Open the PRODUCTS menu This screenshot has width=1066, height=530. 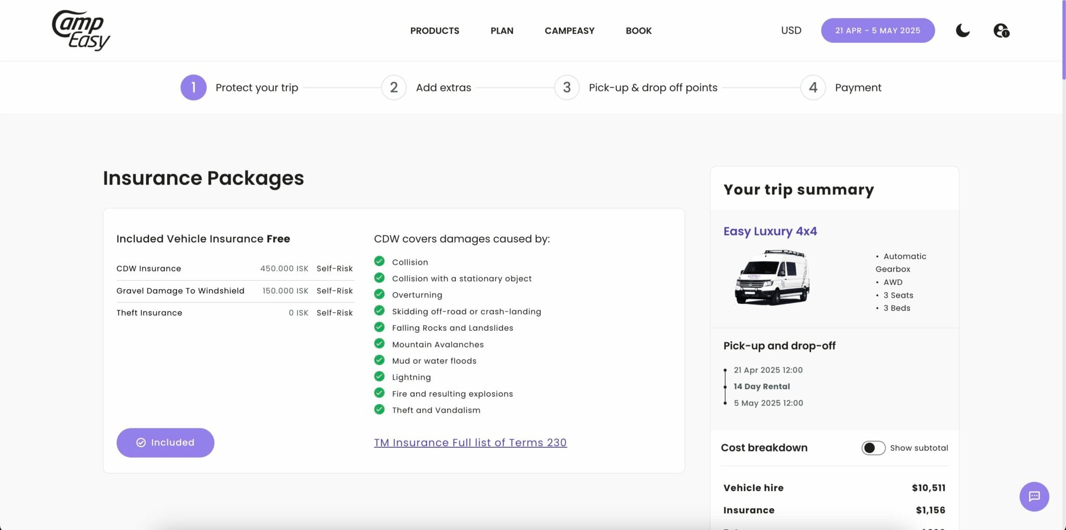(x=435, y=31)
